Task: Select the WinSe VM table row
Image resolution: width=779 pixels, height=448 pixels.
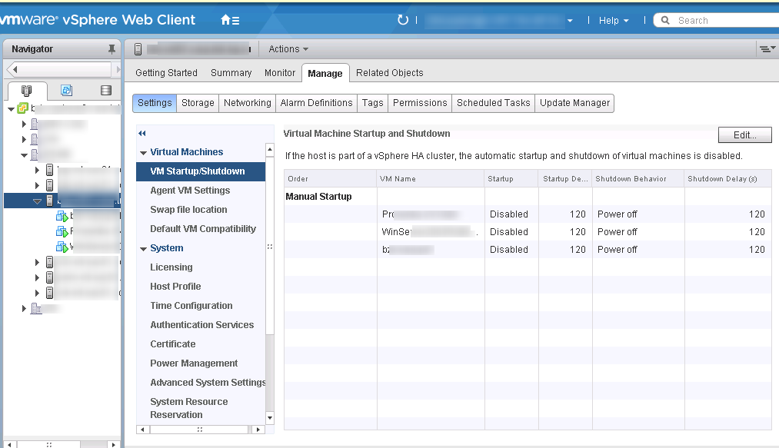Action: pyautogui.click(x=528, y=232)
